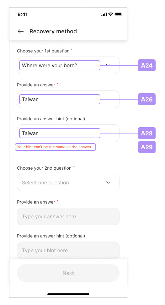Click the battery status icon

coord(118,14)
